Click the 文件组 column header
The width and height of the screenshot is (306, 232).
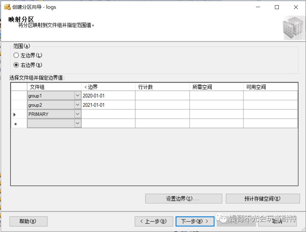click(54, 87)
